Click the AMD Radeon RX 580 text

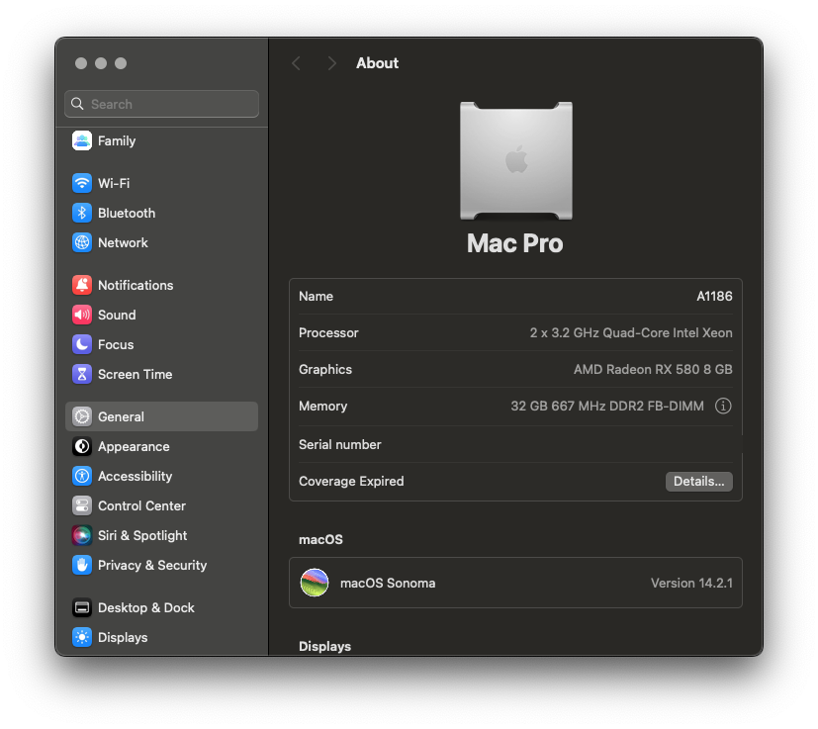pos(653,369)
